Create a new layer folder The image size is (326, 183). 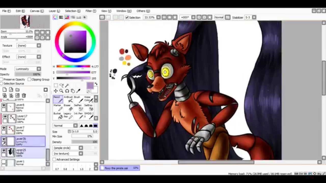(x=17, y=89)
